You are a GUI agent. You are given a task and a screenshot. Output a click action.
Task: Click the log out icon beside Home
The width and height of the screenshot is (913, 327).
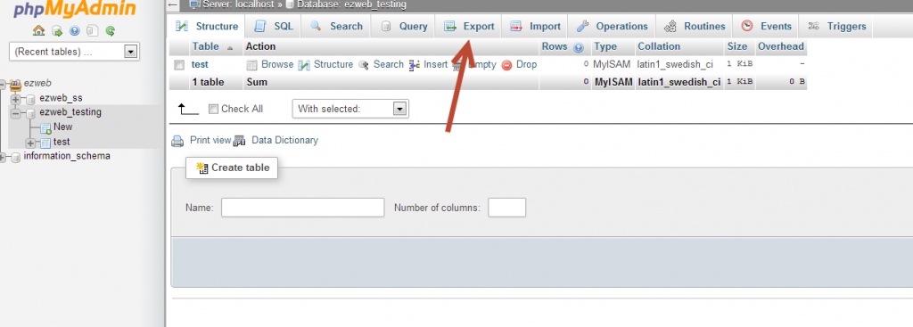pyautogui.click(x=57, y=31)
